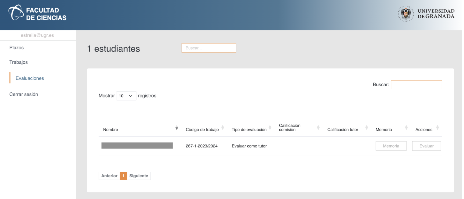This screenshot has height=199, width=464.
Task: Click the Universidad de Granada crest logo
Action: [x=406, y=14]
